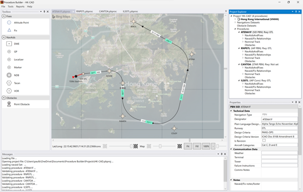Switch to the CANTOA.pbproc tab
The width and height of the screenshot is (303, 192).
pyautogui.click(x=108, y=12)
